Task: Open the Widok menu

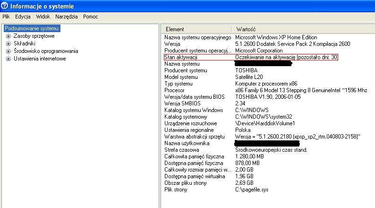Action: pyautogui.click(x=43, y=17)
